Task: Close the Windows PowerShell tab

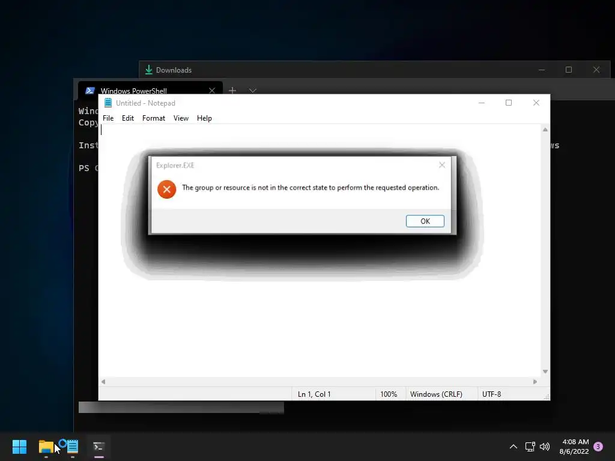Action: tap(212, 91)
